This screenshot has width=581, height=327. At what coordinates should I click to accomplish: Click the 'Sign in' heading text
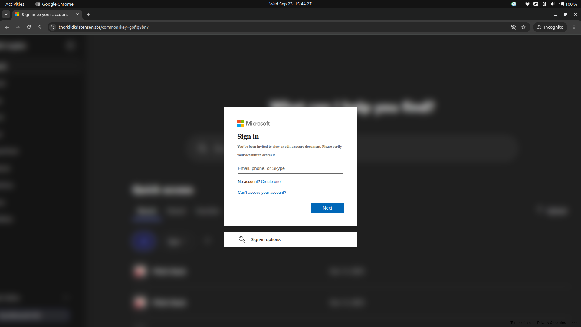click(x=248, y=137)
